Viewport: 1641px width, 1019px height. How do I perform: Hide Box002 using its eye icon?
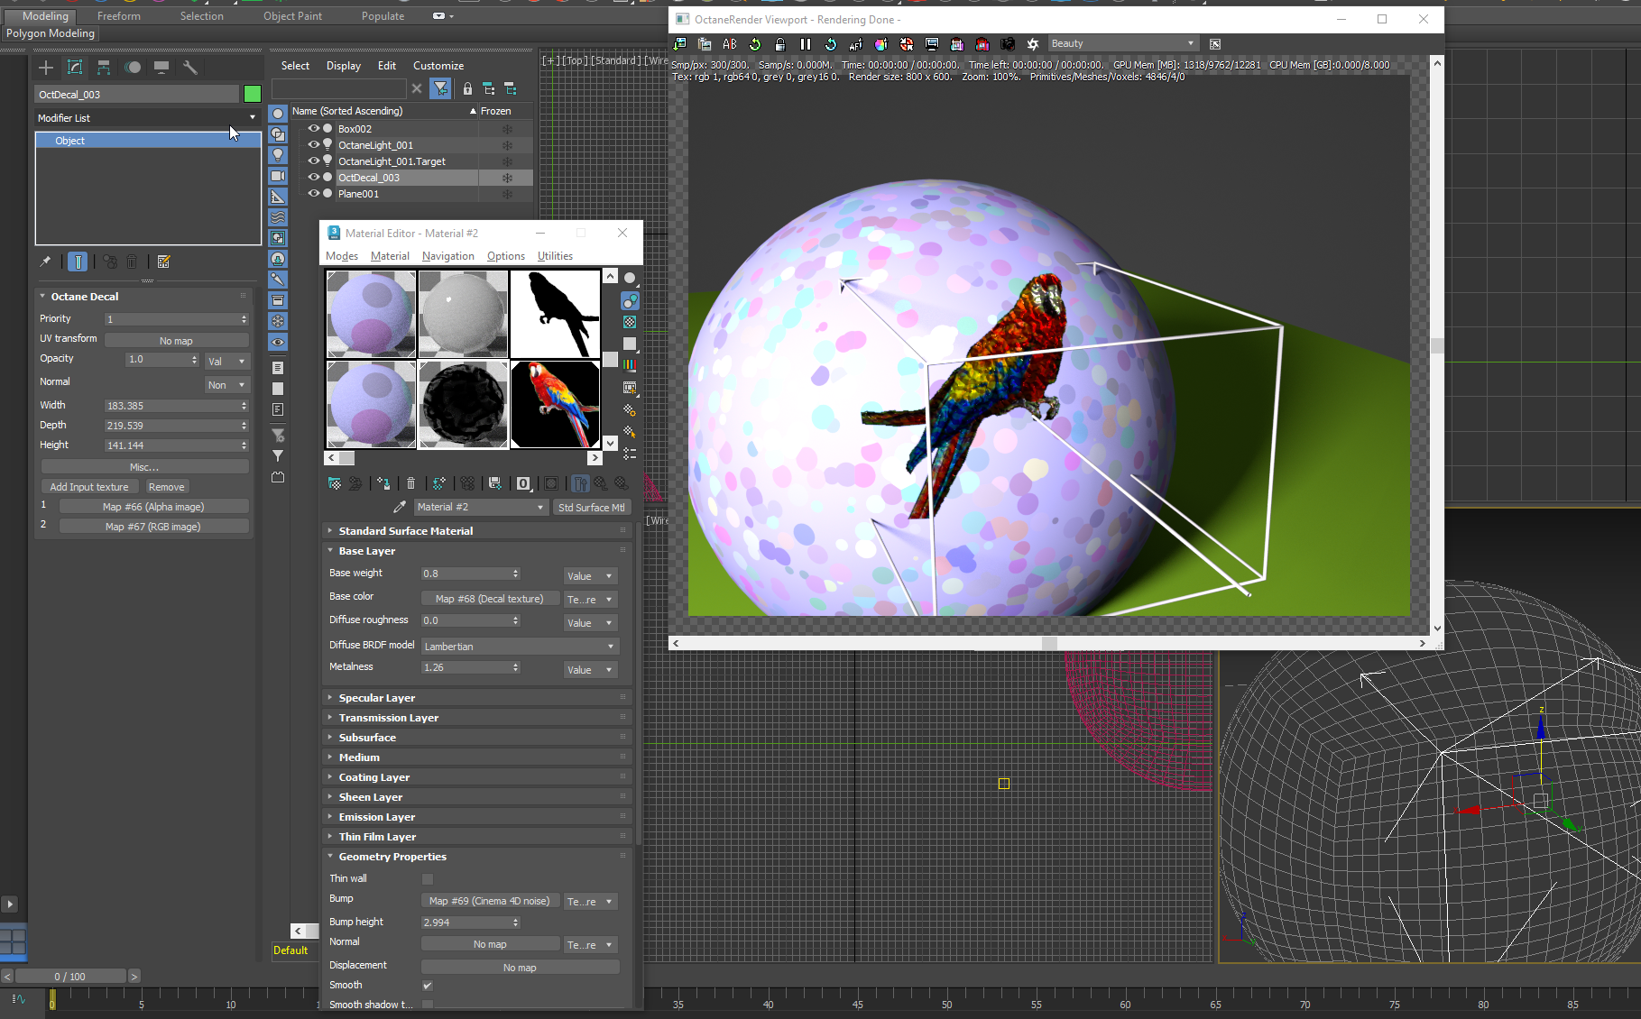(x=313, y=129)
